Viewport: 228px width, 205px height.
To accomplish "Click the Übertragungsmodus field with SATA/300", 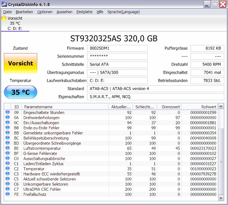I will (117, 72).
